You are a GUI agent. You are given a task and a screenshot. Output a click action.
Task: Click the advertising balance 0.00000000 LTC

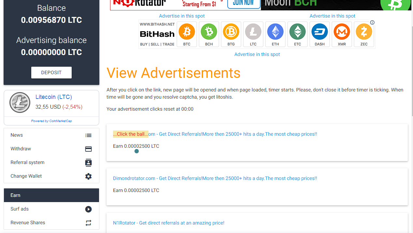(x=51, y=52)
